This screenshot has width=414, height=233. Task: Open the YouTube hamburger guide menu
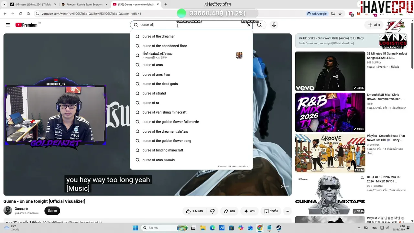8,25
